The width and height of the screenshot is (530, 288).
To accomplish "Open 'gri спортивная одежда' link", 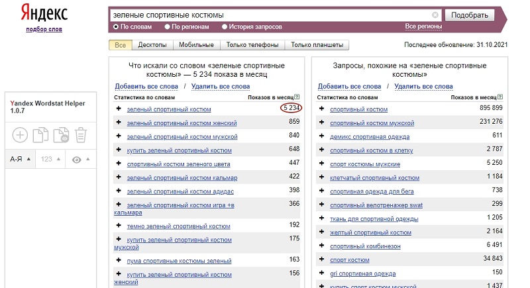I will (x=362, y=273).
